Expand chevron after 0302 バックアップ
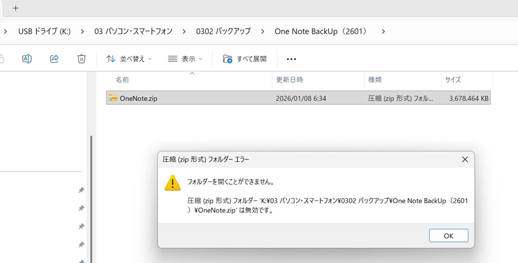This screenshot has height=263, width=518. coord(262,31)
